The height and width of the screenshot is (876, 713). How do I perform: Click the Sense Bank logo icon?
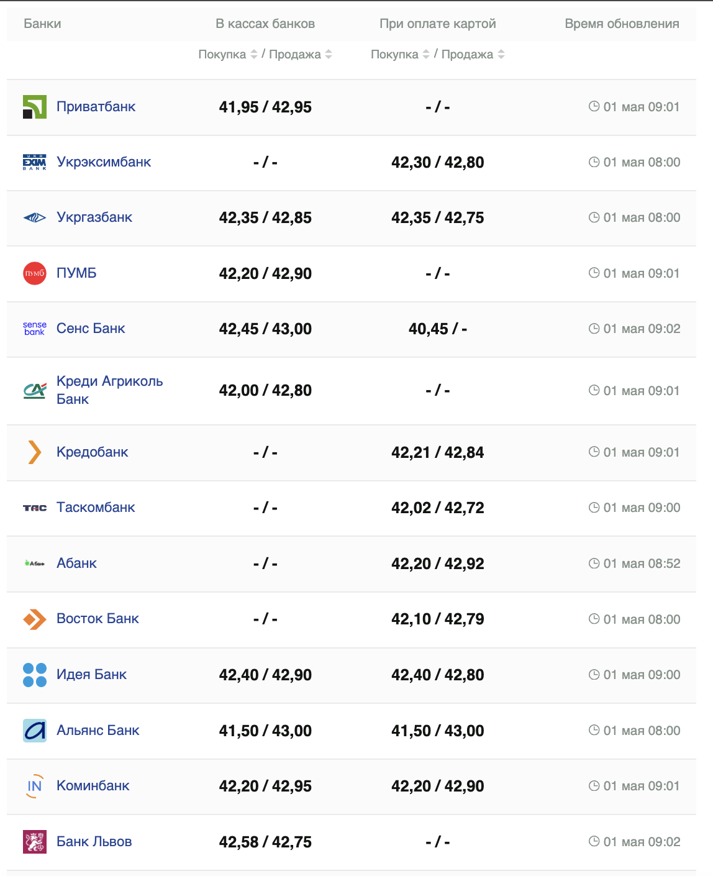pos(35,329)
